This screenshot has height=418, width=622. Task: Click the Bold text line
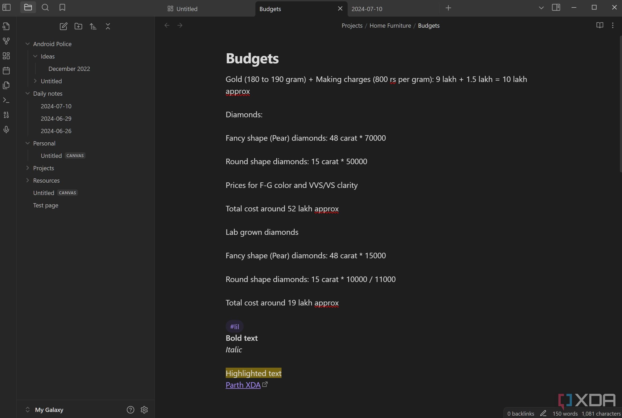click(241, 338)
